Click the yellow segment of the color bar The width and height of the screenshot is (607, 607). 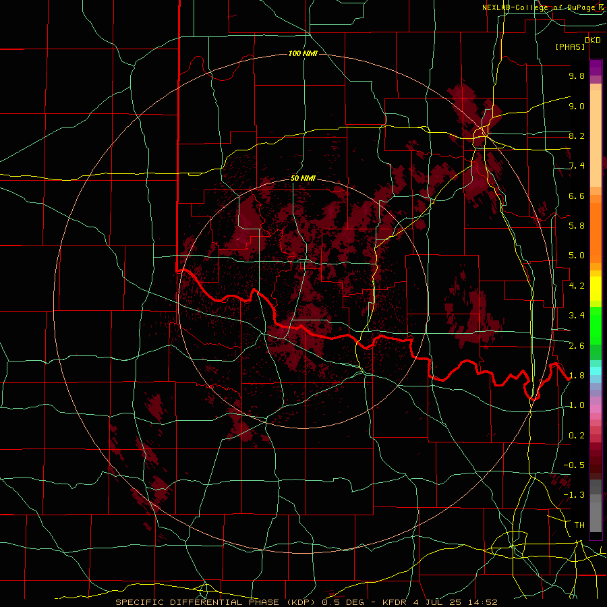tap(596, 289)
